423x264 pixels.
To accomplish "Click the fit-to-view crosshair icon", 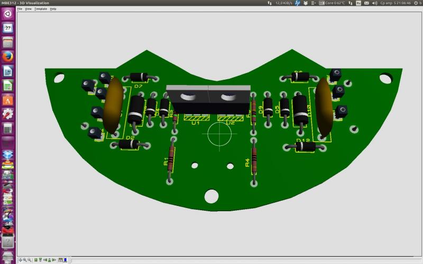I will point(20,260).
